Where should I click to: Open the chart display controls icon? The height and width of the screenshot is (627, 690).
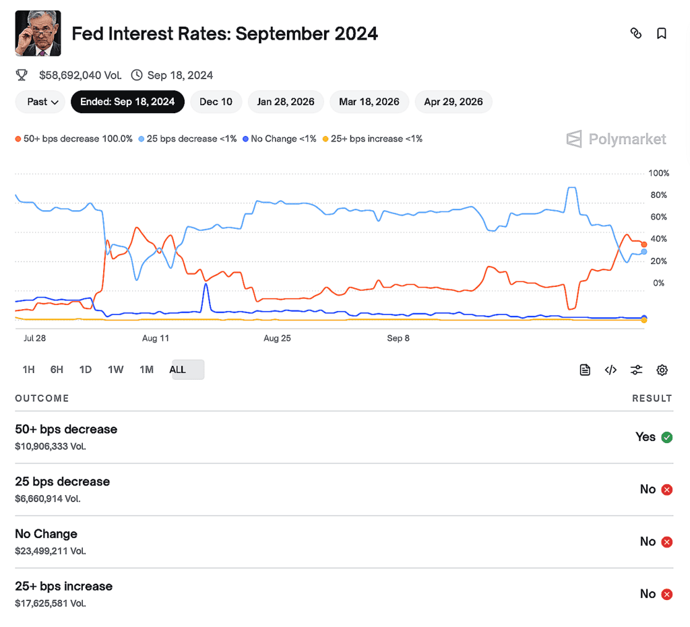coord(636,369)
